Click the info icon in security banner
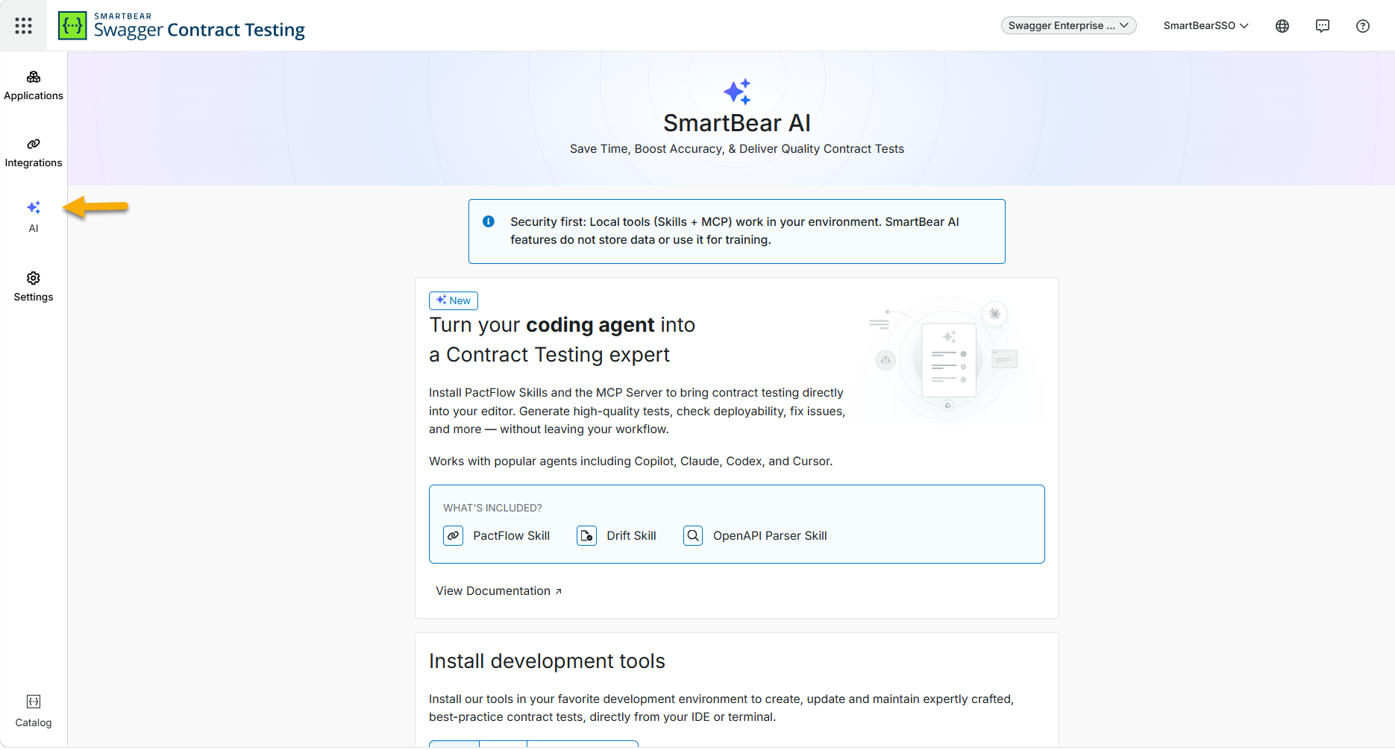1395x750 pixels. point(489,221)
